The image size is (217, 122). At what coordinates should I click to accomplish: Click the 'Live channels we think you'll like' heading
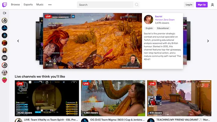pyautogui.click(x=40, y=77)
